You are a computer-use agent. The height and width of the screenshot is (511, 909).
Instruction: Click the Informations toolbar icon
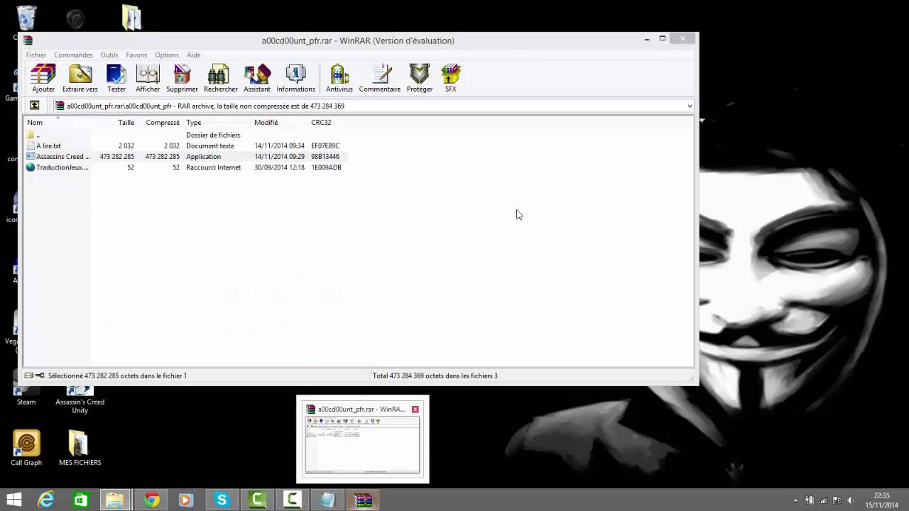(295, 78)
